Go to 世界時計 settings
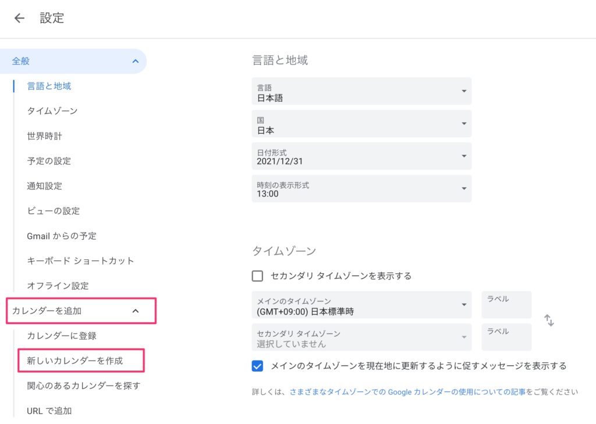 (45, 136)
